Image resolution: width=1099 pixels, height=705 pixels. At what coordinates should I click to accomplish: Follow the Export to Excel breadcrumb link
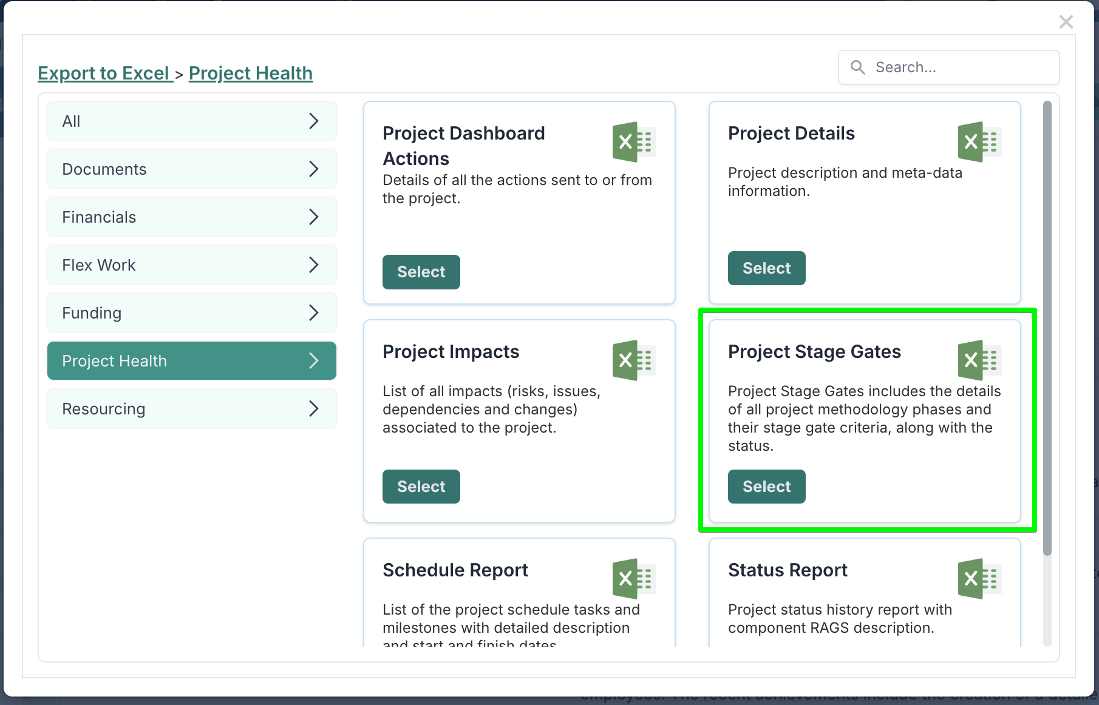tap(104, 73)
